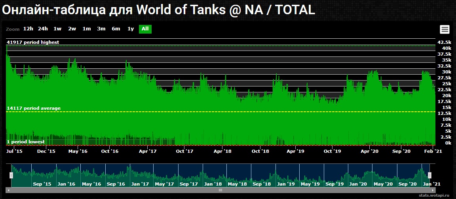Click the 41917 period highest label
This screenshot has height=199, width=456.
33,42
